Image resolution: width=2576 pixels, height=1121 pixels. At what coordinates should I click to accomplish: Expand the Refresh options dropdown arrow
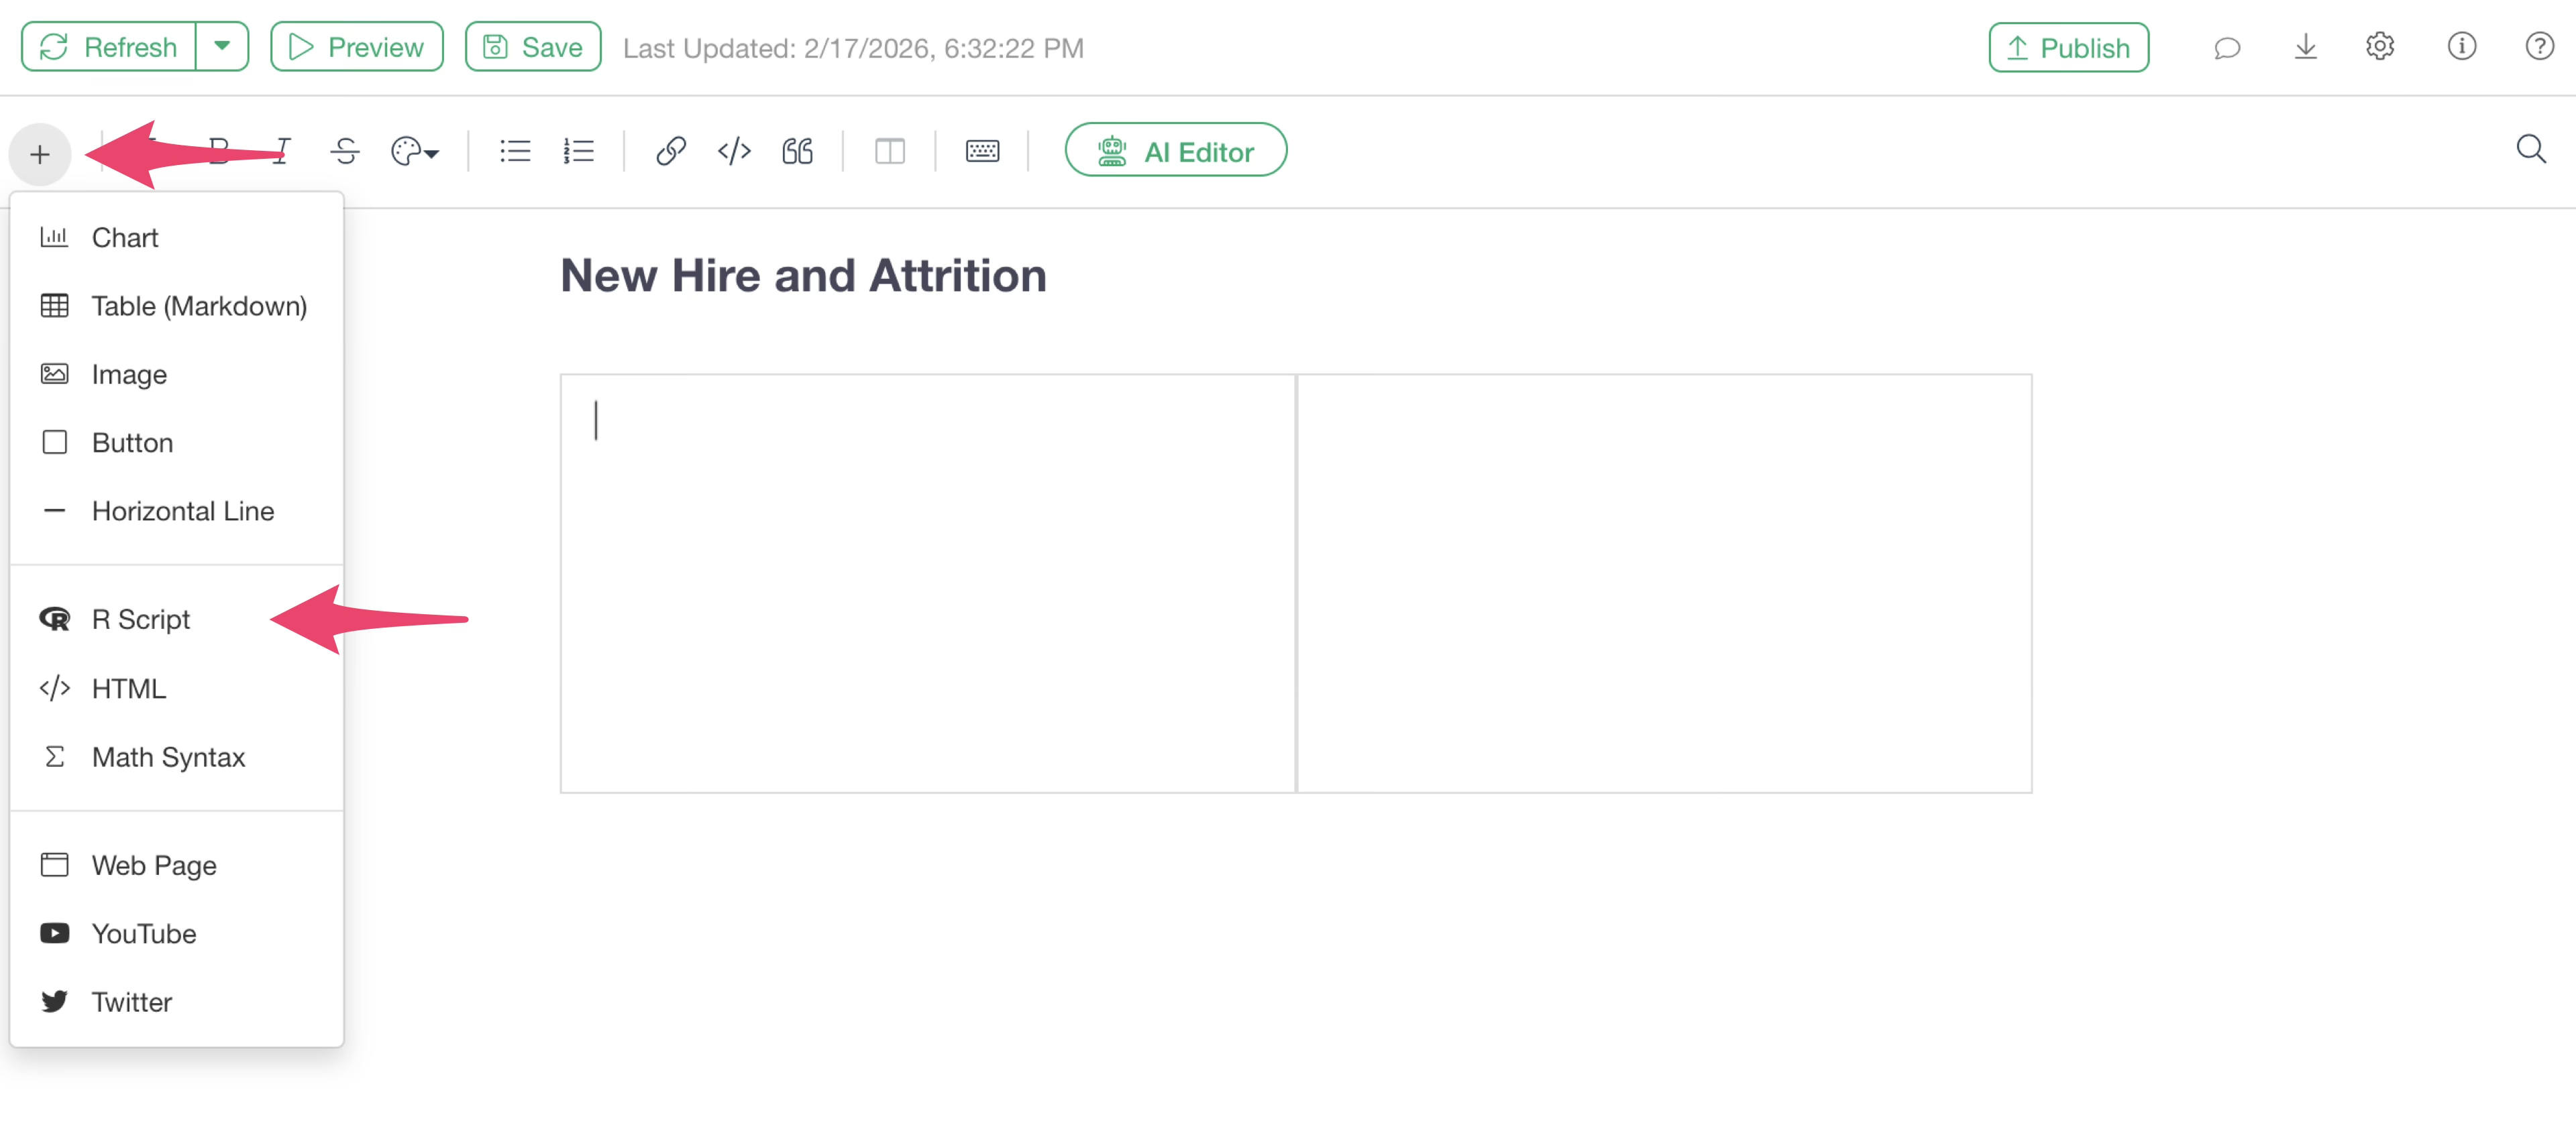pyautogui.click(x=222, y=46)
